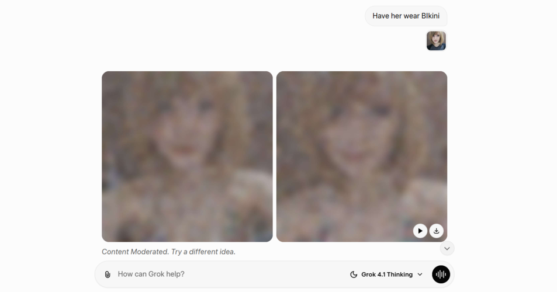
Task: Click the moon icon beside the model name
Action: [354, 274]
